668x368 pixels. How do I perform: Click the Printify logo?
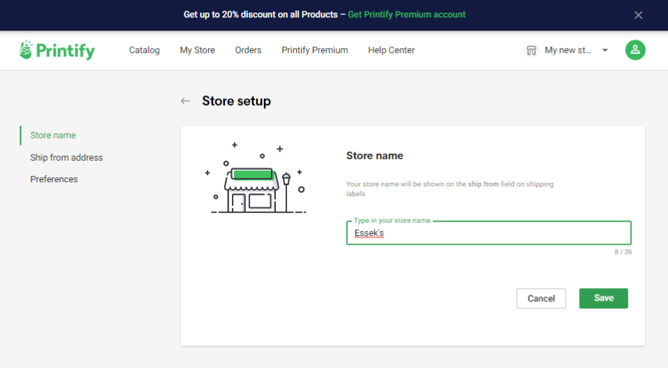click(57, 50)
